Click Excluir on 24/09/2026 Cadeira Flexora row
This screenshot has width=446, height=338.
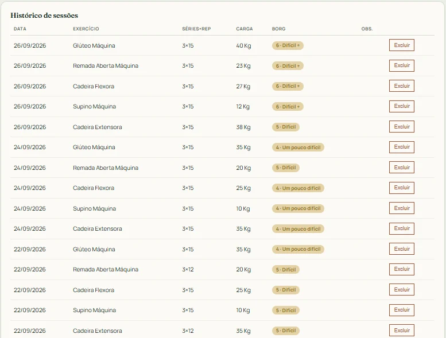[402, 188]
